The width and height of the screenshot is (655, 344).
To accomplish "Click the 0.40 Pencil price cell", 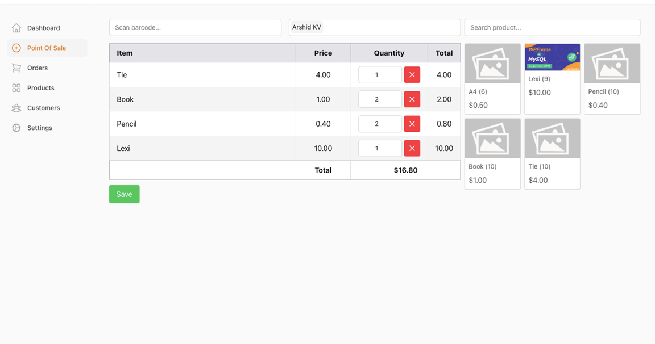I will (324, 124).
